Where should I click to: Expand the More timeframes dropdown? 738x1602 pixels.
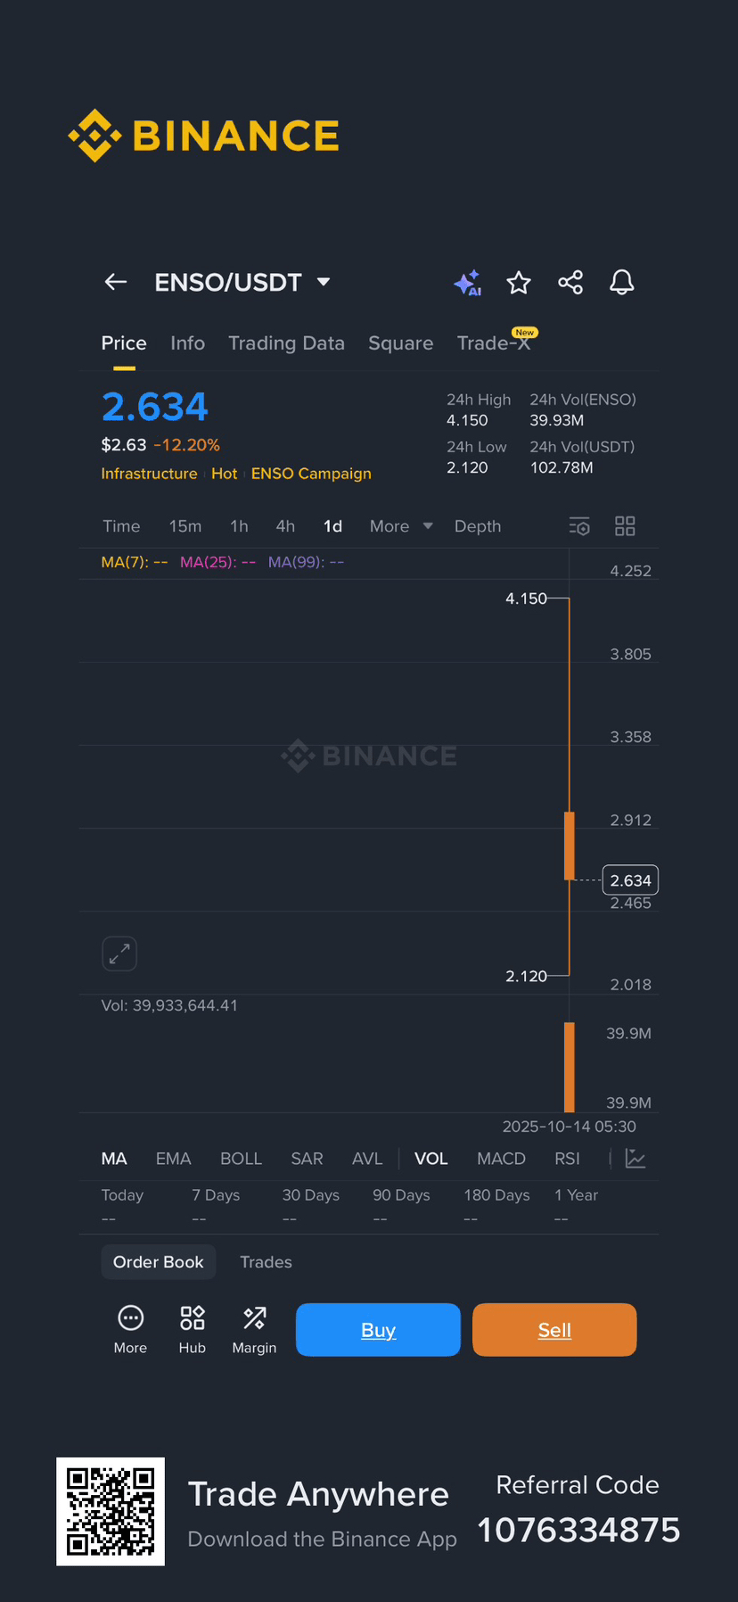click(401, 526)
